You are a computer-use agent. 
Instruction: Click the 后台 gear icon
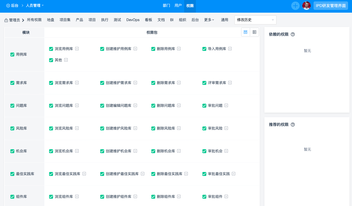pos(8,6)
